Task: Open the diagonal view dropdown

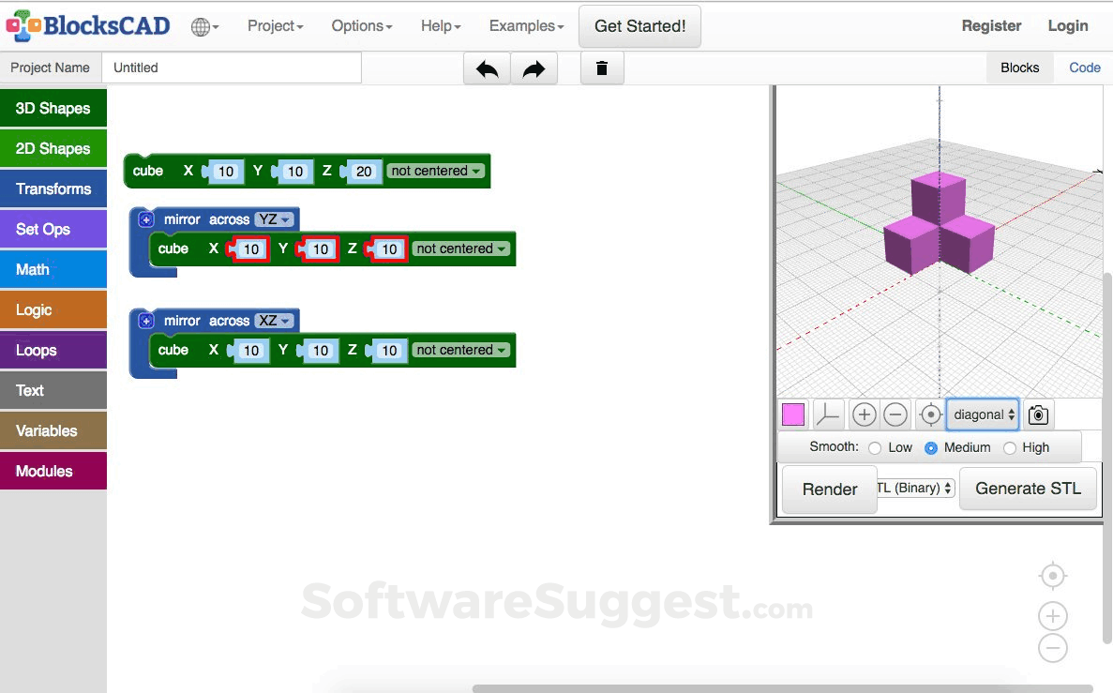Action: [982, 414]
